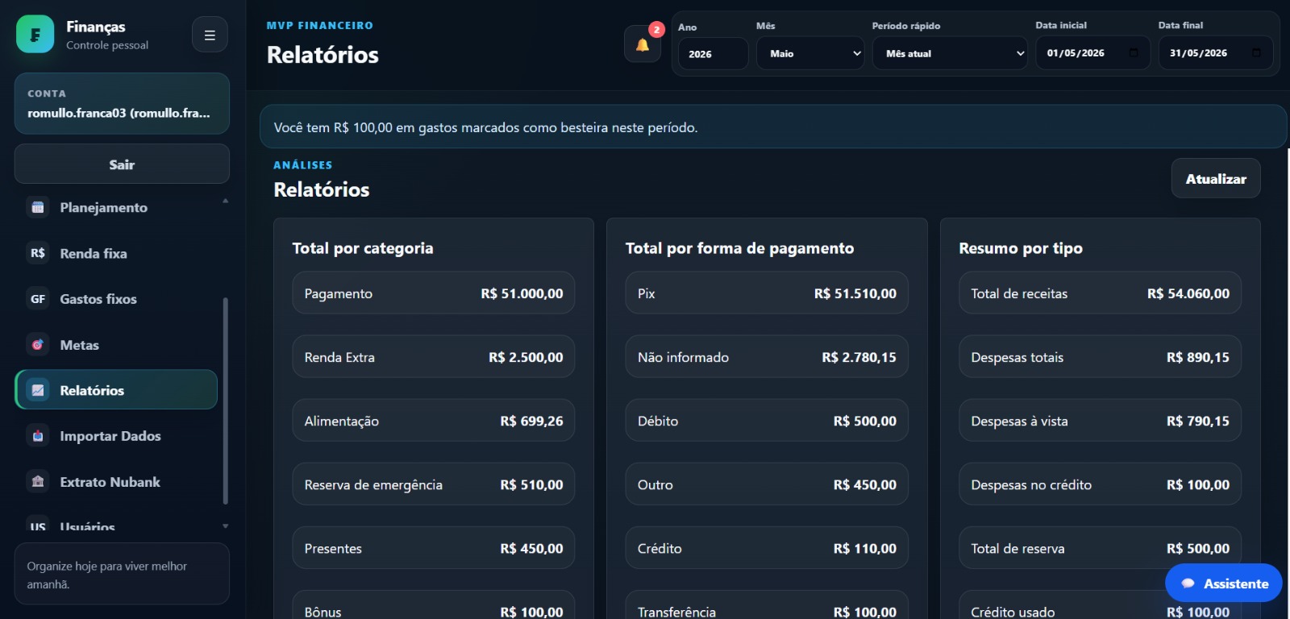Click the Gastos fixos GF icon

click(38, 299)
